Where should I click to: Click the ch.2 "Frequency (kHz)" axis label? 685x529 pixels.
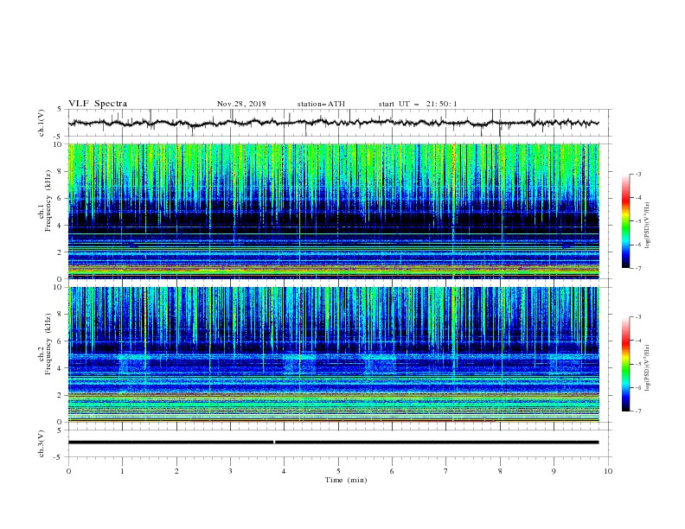48,344
